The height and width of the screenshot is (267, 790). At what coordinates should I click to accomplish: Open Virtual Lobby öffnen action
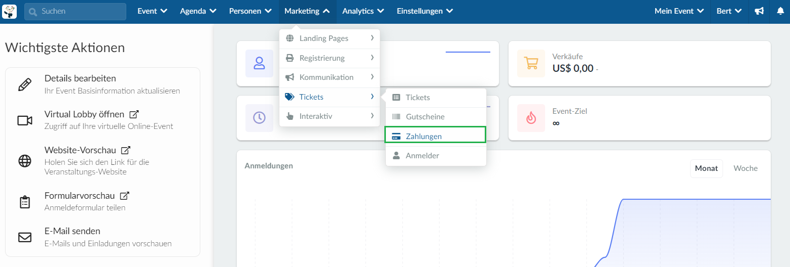[x=103, y=120]
